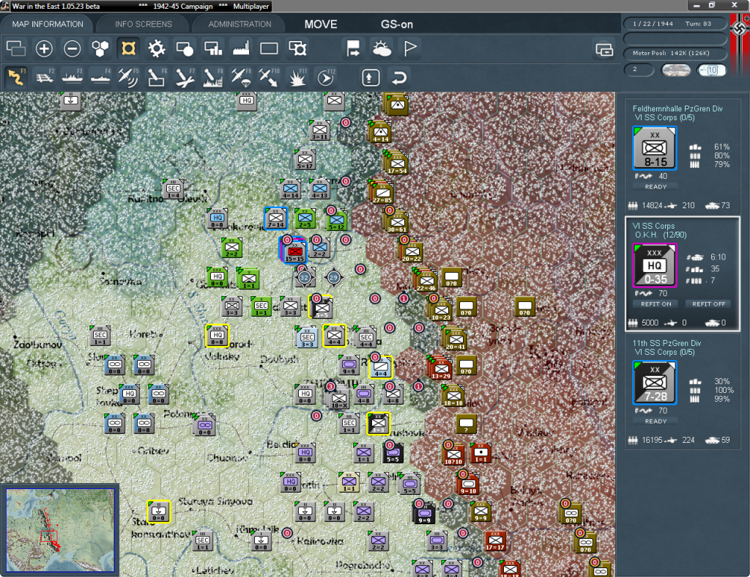Select the F10 air transfer mode icon
Viewport: 750px width, 577px height.
[x=269, y=78]
